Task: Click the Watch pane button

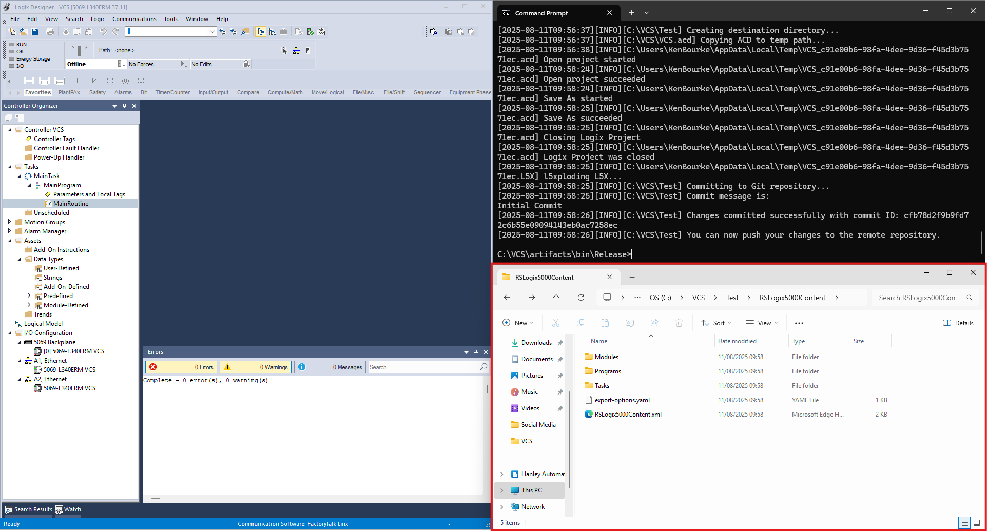Action: 68,509
